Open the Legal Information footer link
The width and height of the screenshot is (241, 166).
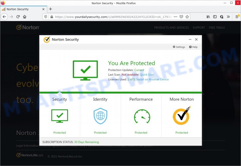click(x=28, y=146)
